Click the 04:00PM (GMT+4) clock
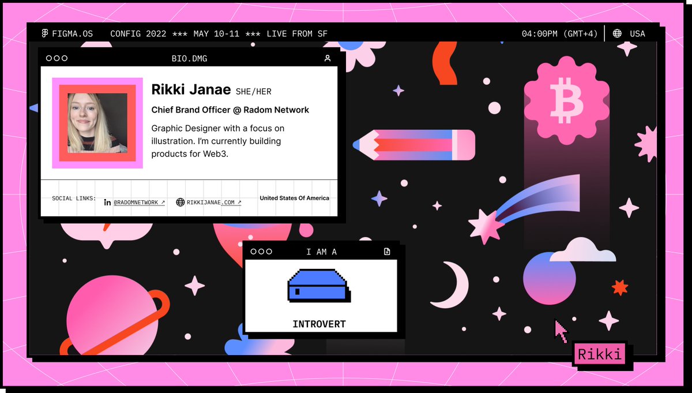 point(559,33)
